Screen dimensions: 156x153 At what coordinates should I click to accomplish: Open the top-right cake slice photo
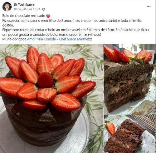(130, 79)
